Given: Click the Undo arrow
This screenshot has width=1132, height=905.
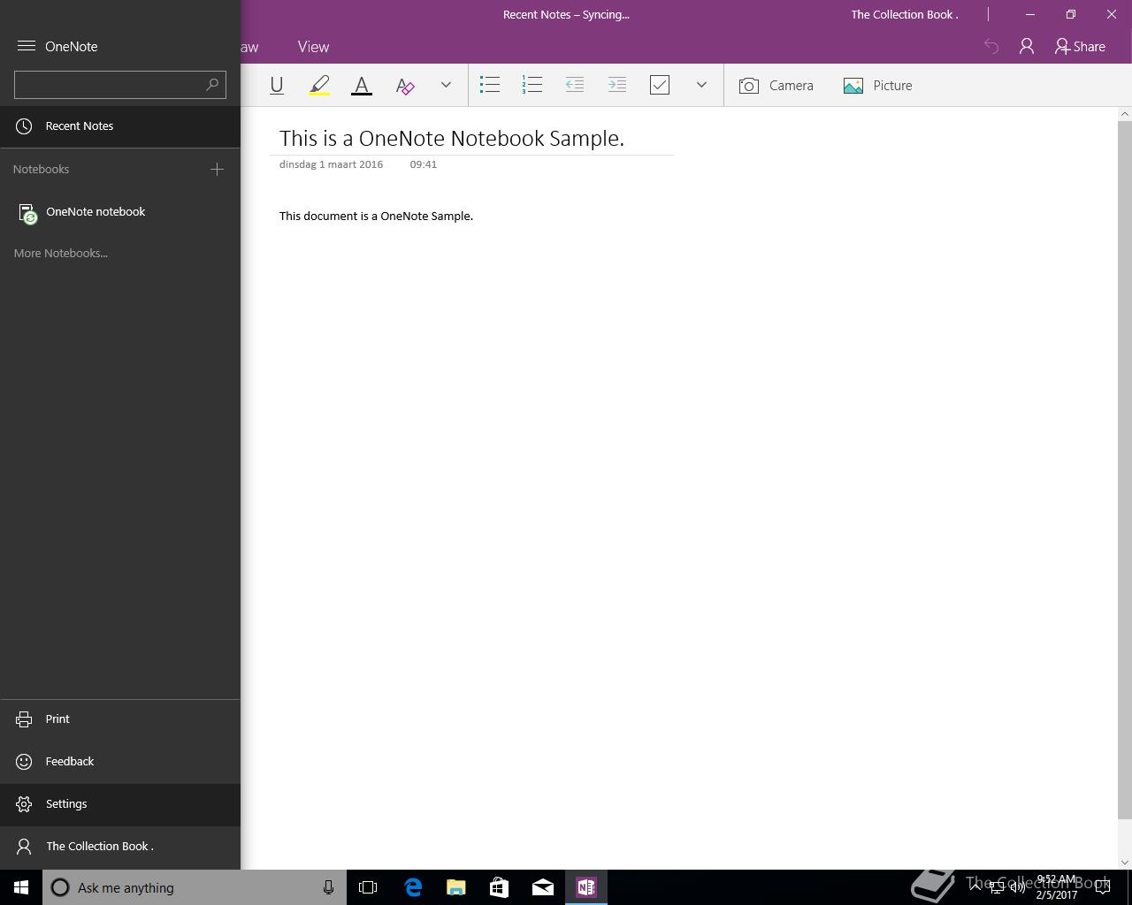Looking at the screenshot, I should pyautogui.click(x=991, y=47).
